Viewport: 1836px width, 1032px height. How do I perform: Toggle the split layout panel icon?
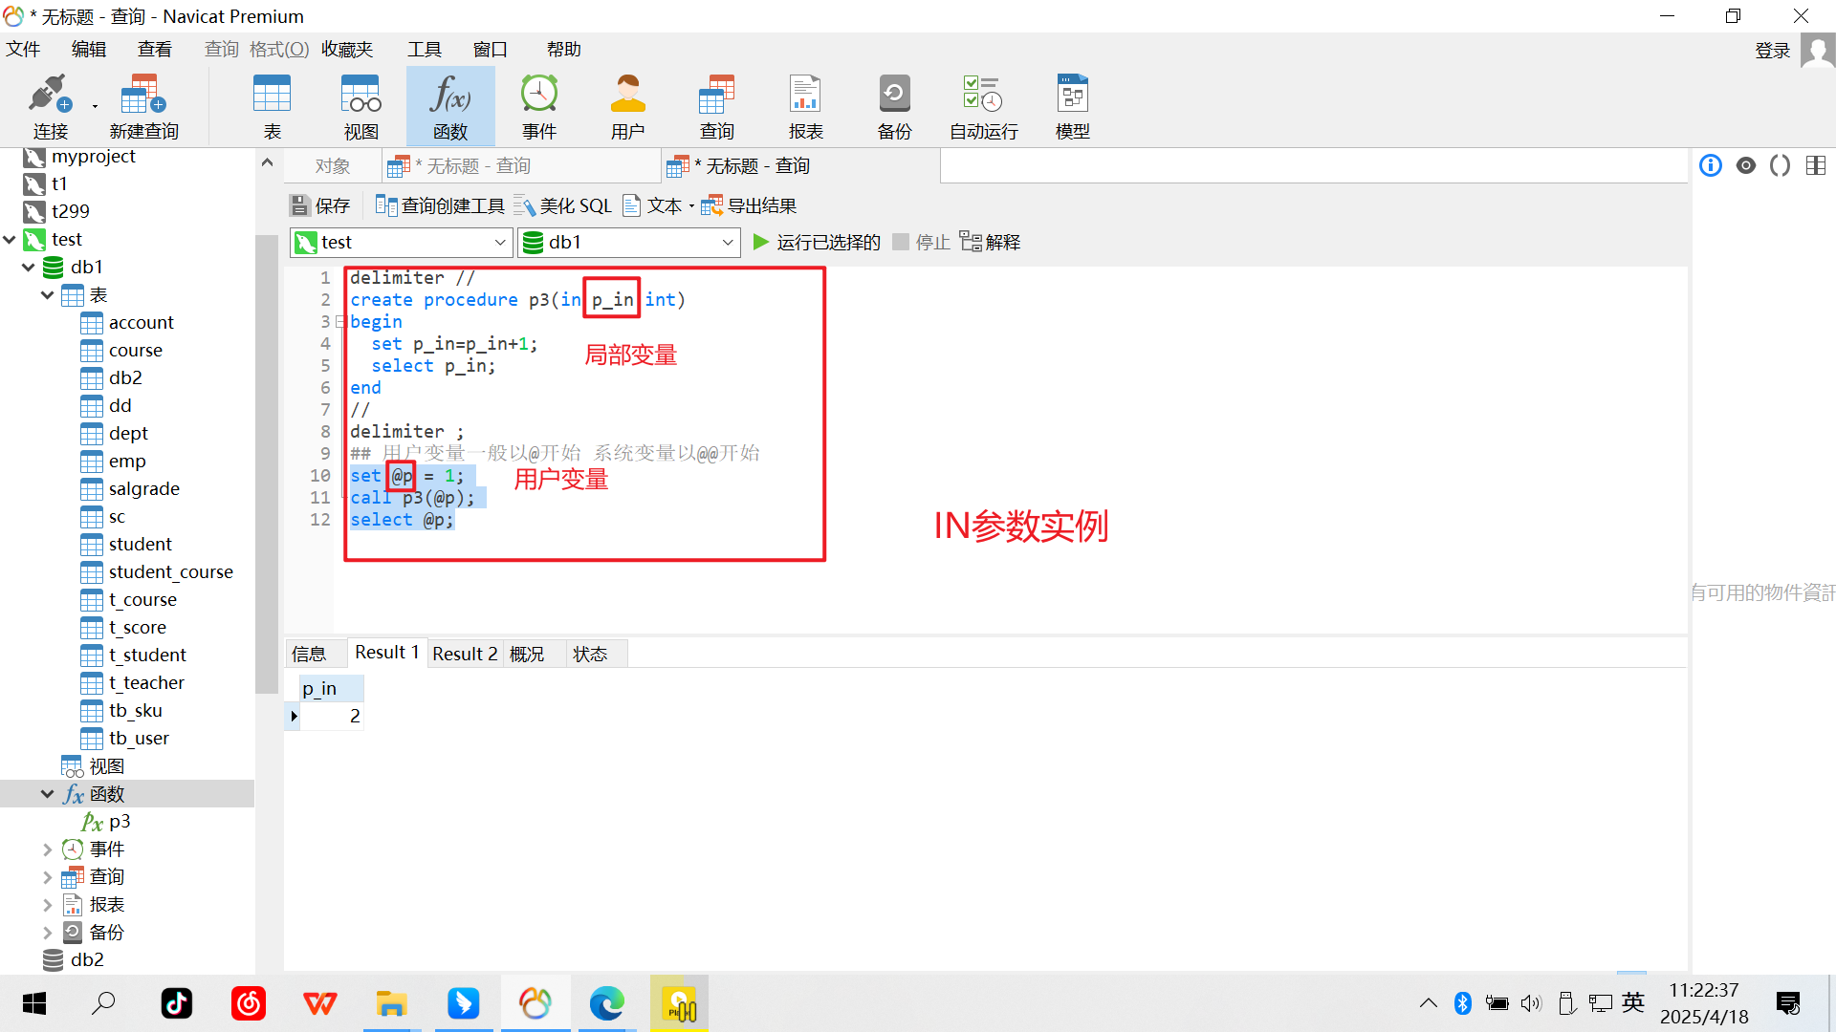click(1816, 166)
